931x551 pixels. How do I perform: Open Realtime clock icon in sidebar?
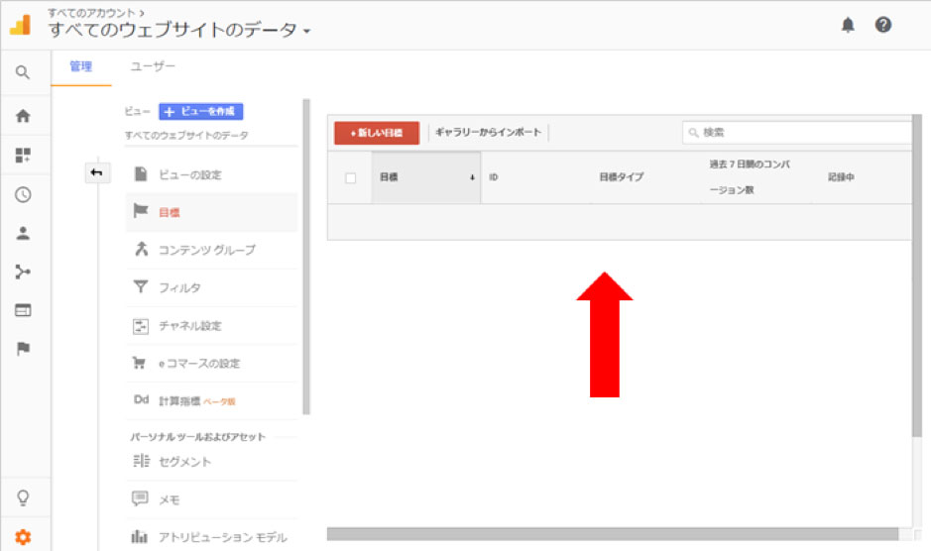[23, 194]
